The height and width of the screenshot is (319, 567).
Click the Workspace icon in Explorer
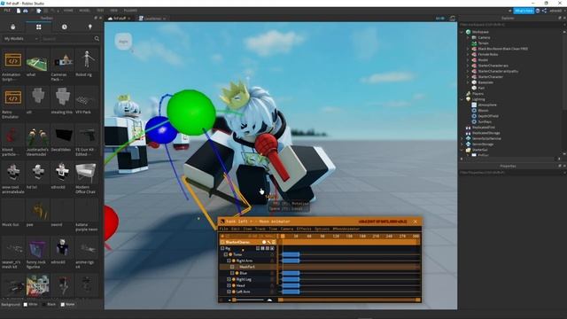pos(469,32)
